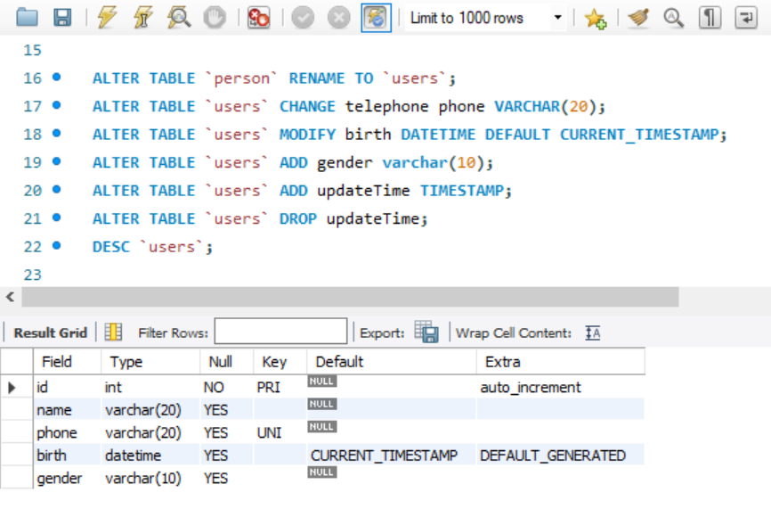Image resolution: width=771 pixels, height=509 pixels.
Task: Click the 'UNI' key cell
Action: pyautogui.click(x=280, y=432)
